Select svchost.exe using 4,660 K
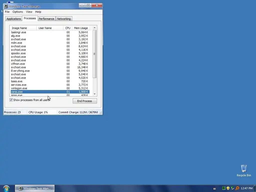The height and width of the screenshot is (192, 256). (x=50, y=57)
